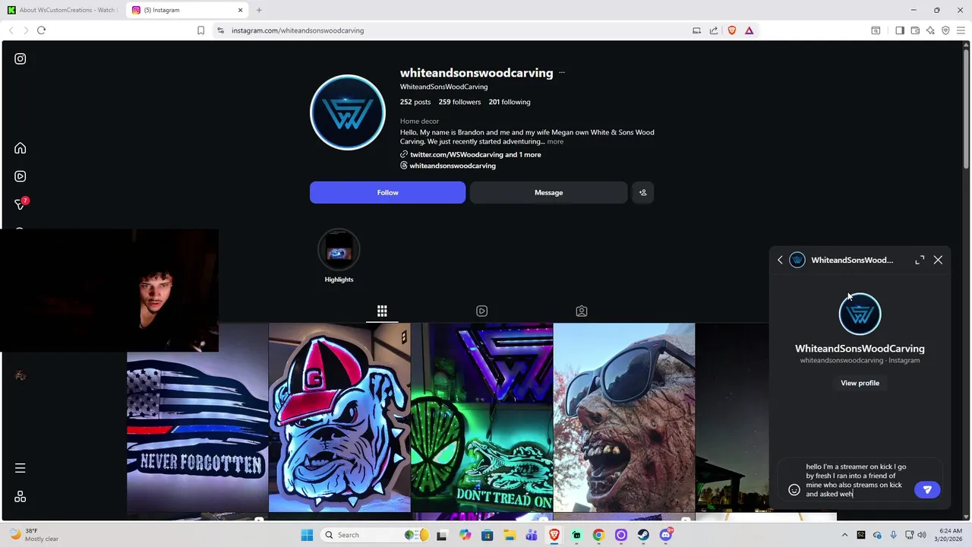Open profile options three-dot menu
The width and height of the screenshot is (972, 547).
tap(562, 73)
